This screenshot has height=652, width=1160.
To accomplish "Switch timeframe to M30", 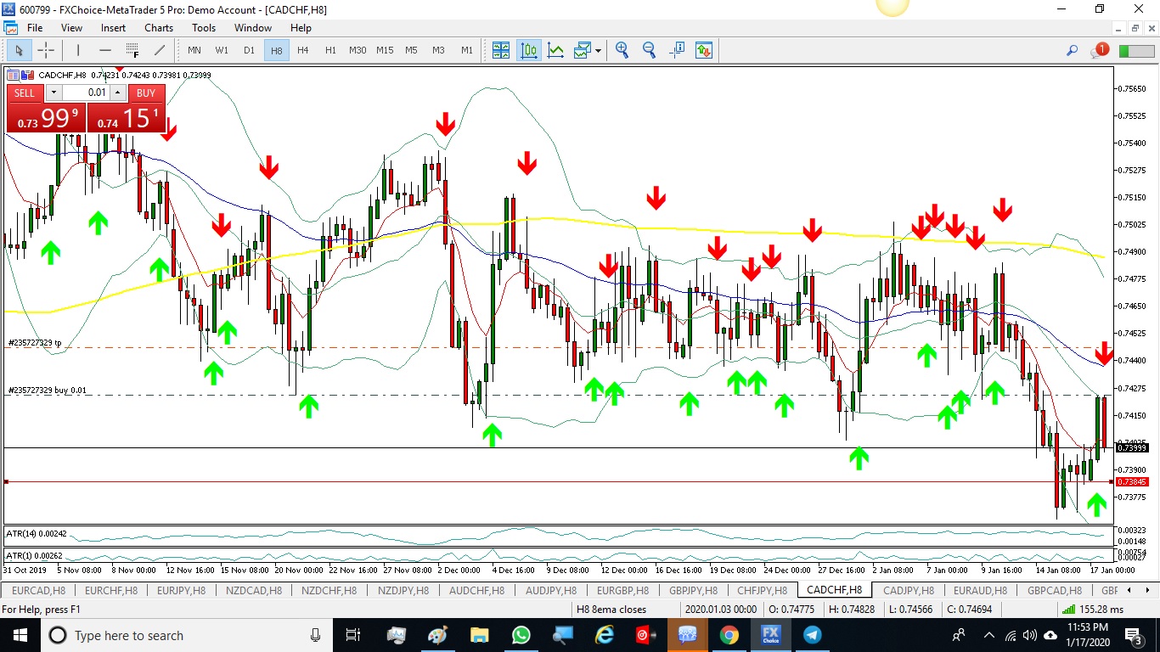I will pos(358,50).
